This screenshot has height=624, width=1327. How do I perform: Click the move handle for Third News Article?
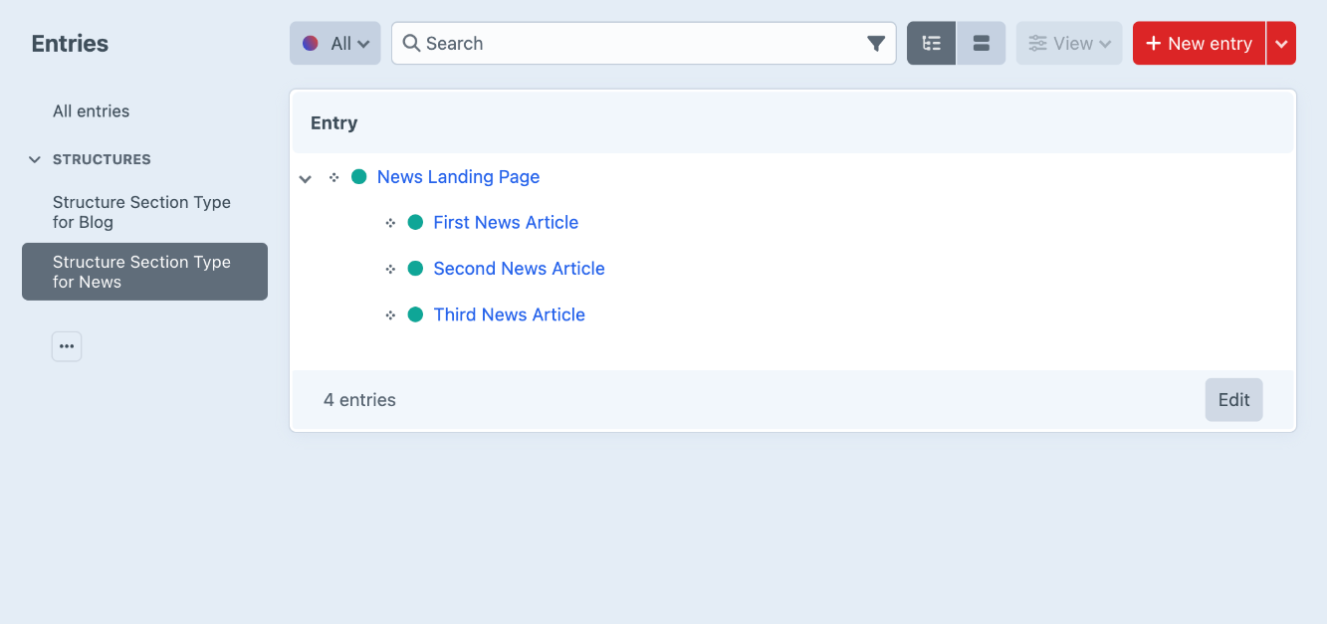coord(391,315)
